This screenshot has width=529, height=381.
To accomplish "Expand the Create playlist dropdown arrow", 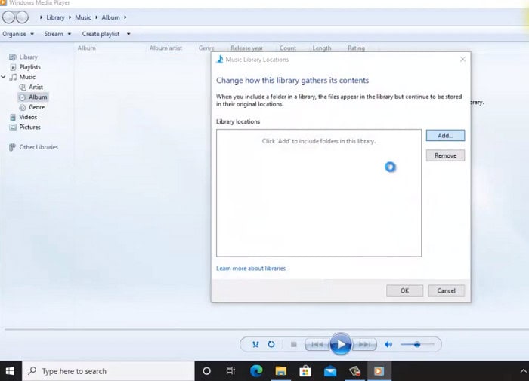I will (128, 34).
